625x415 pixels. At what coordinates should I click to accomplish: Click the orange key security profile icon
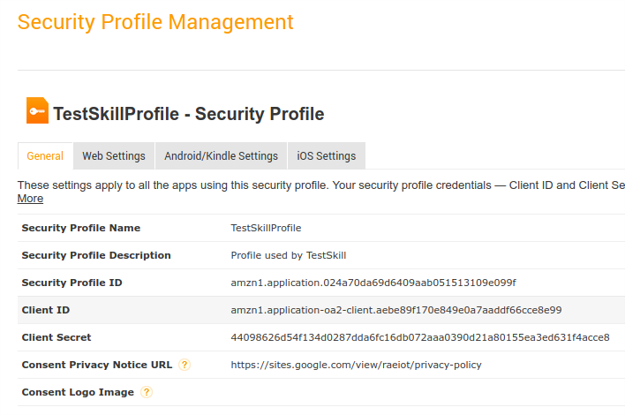pos(37,110)
